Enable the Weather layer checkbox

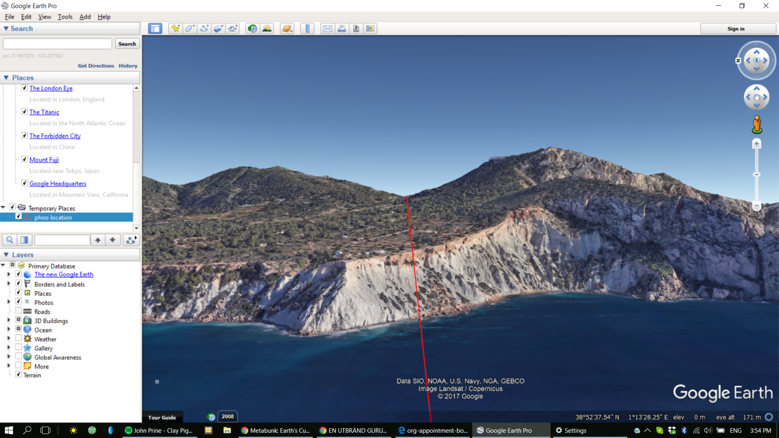(x=19, y=339)
